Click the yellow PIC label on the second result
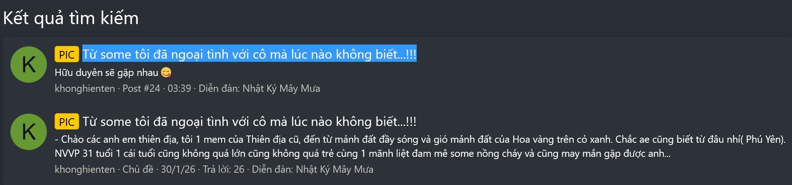This screenshot has width=792, height=185. 66,122
